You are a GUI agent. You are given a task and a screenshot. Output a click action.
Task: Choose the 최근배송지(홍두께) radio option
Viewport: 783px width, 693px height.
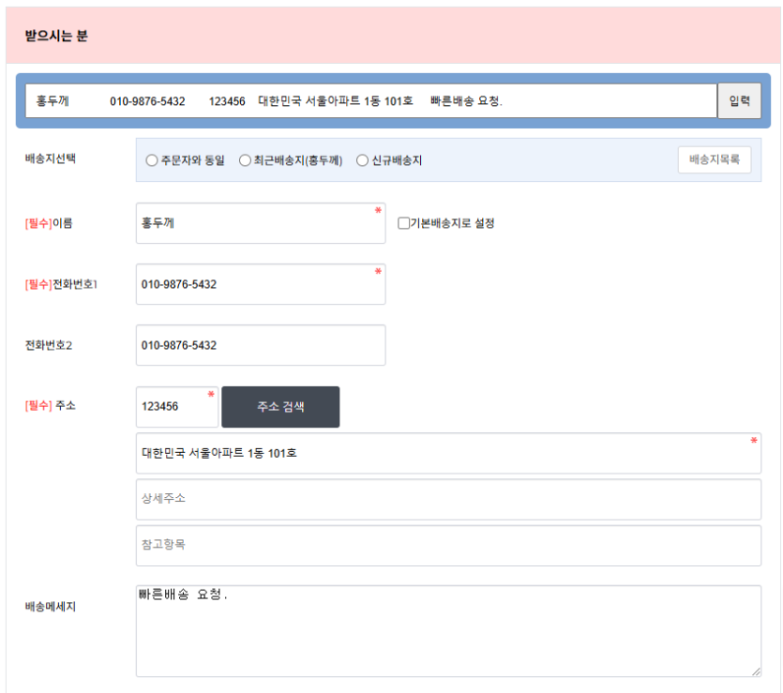click(x=245, y=160)
